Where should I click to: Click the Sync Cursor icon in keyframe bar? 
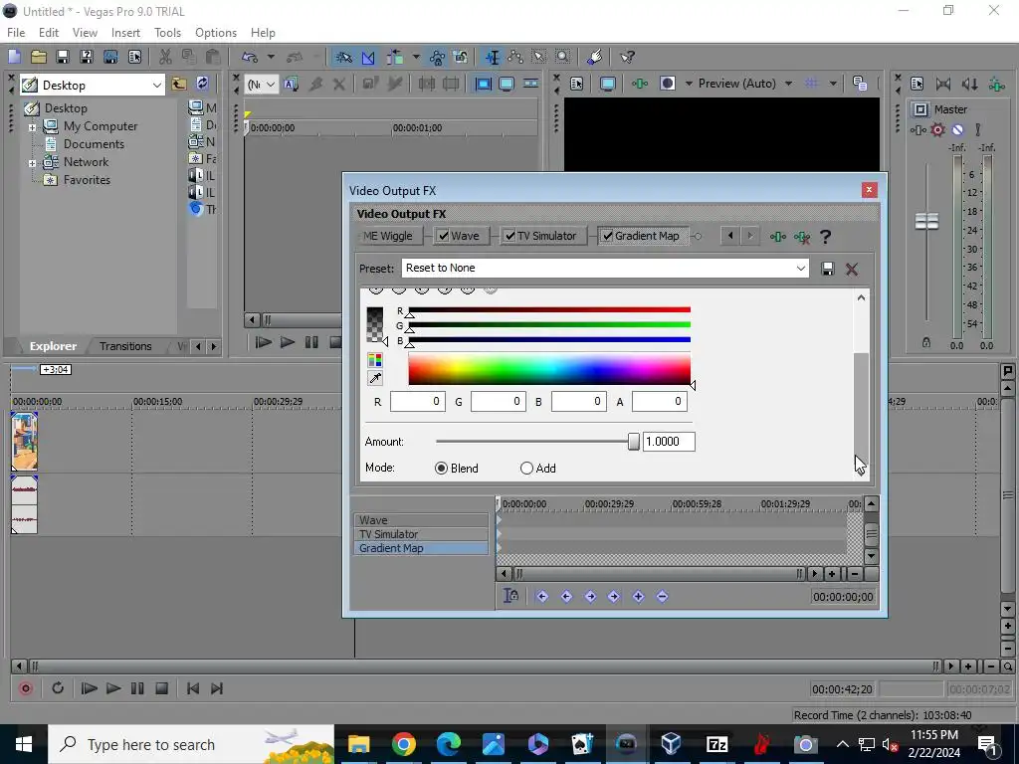tap(510, 596)
